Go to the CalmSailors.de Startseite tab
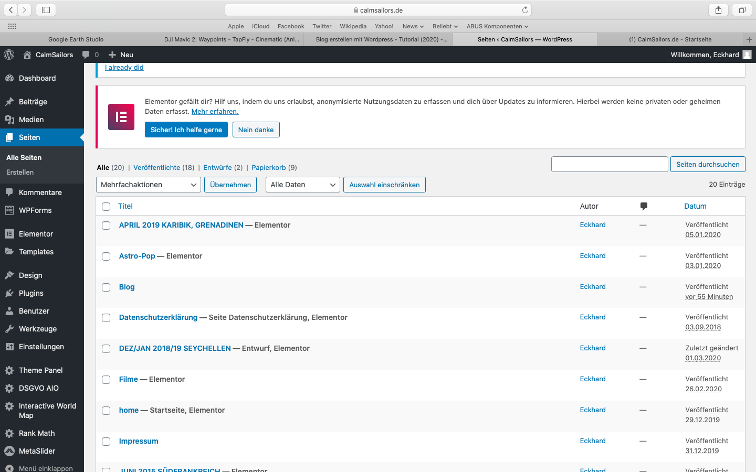The width and height of the screenshot is (756, 472). tap(670, 39)
